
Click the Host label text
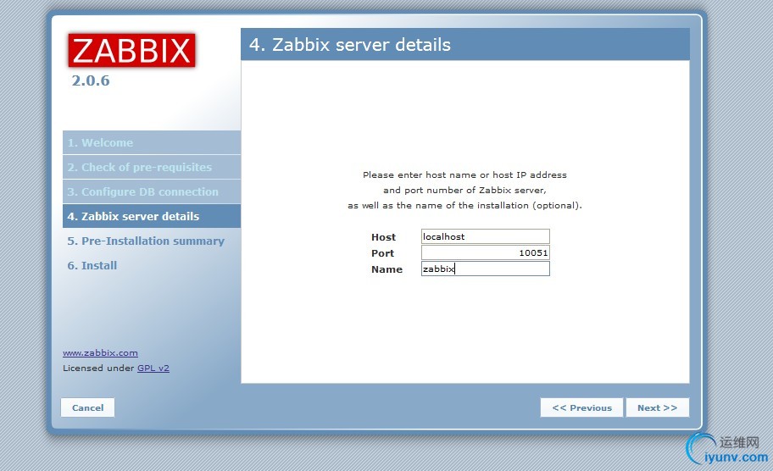click(384, 237)
